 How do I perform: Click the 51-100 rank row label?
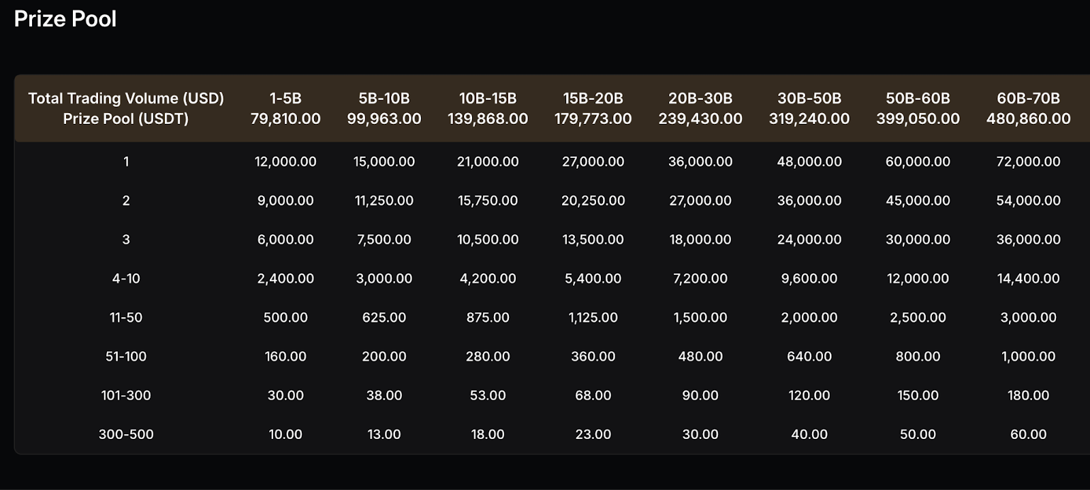126,356
